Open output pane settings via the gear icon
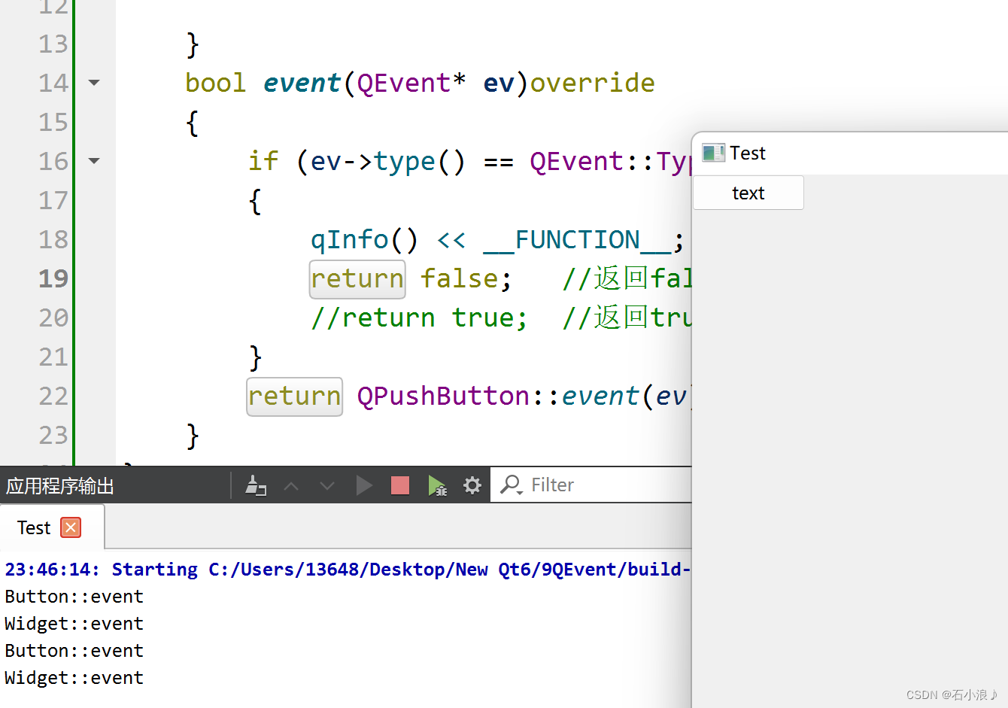 tap(472, 485)
